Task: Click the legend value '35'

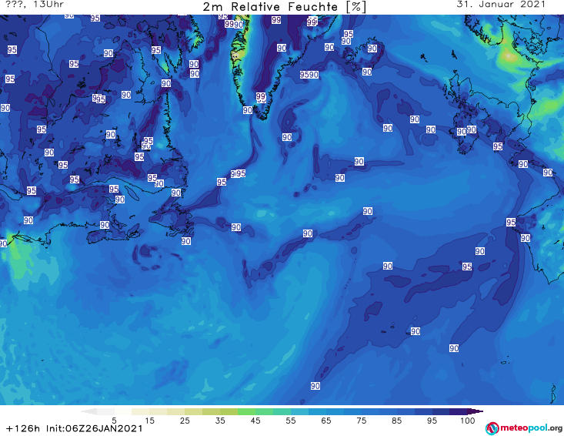Action: [x=220, y=421]
